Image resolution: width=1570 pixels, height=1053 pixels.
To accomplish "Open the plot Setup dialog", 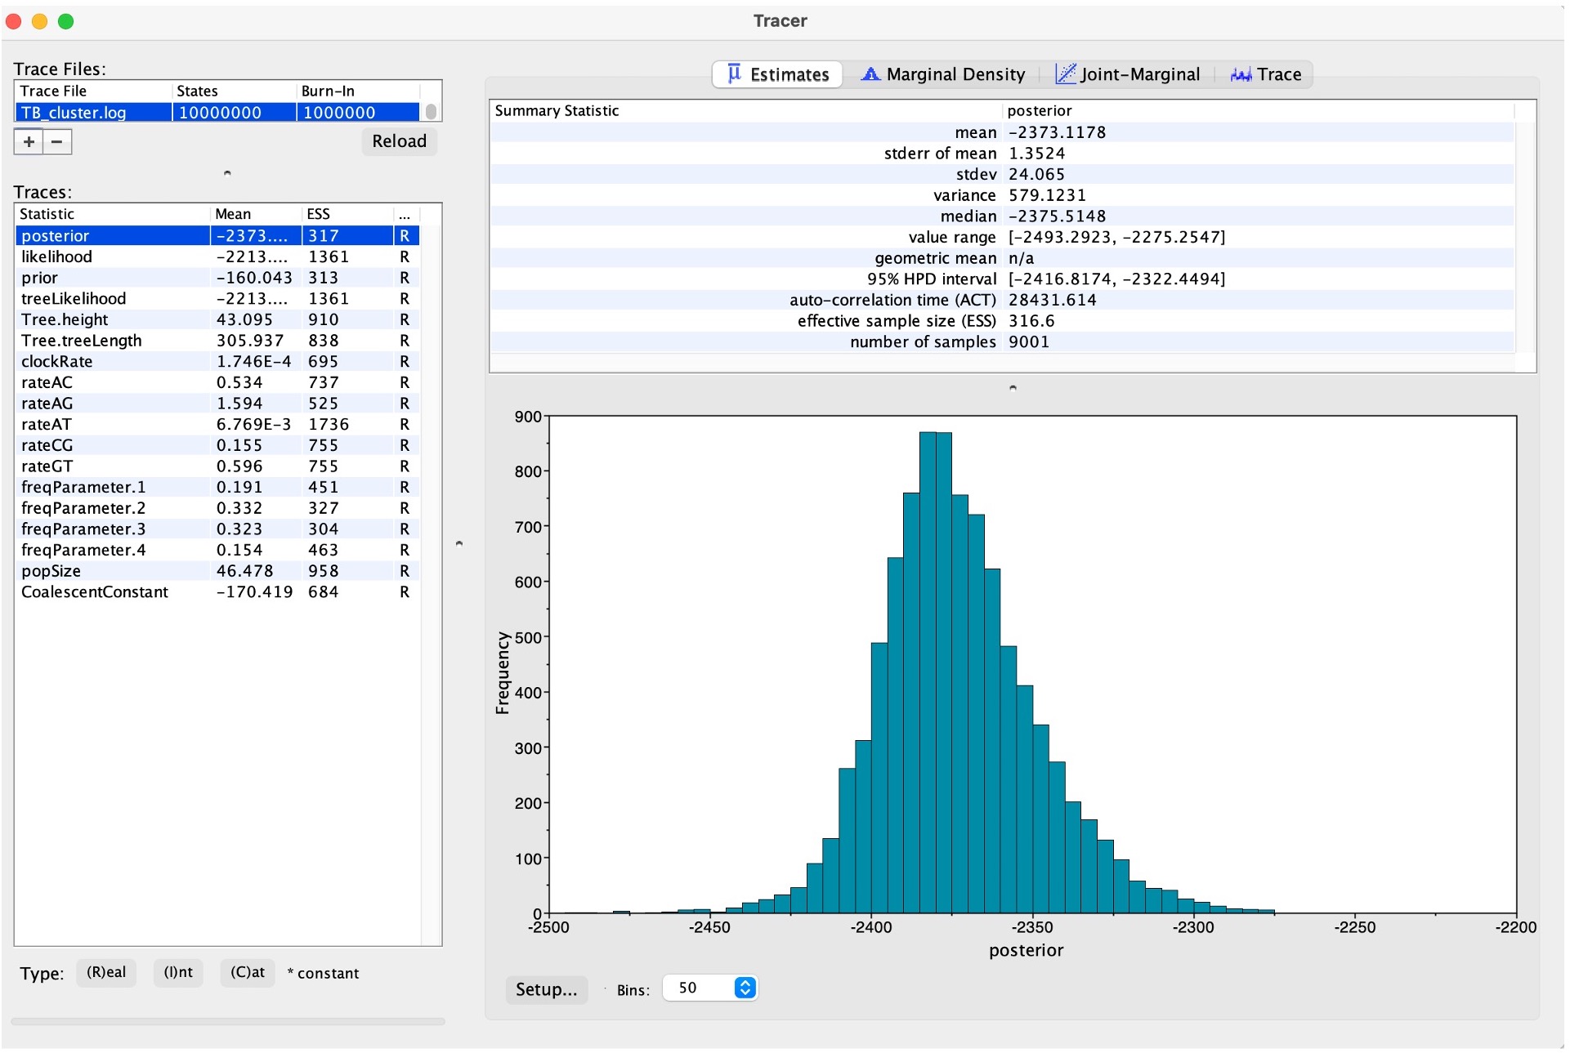I will click(546, 989).
